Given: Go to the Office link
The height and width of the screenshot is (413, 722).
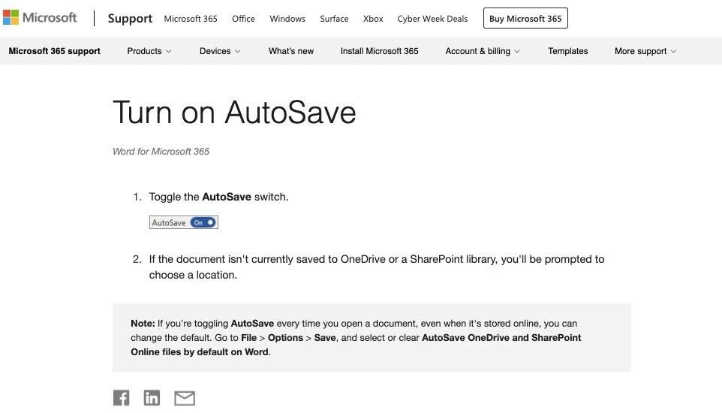Looking at the screenshot, I should 243,19.
